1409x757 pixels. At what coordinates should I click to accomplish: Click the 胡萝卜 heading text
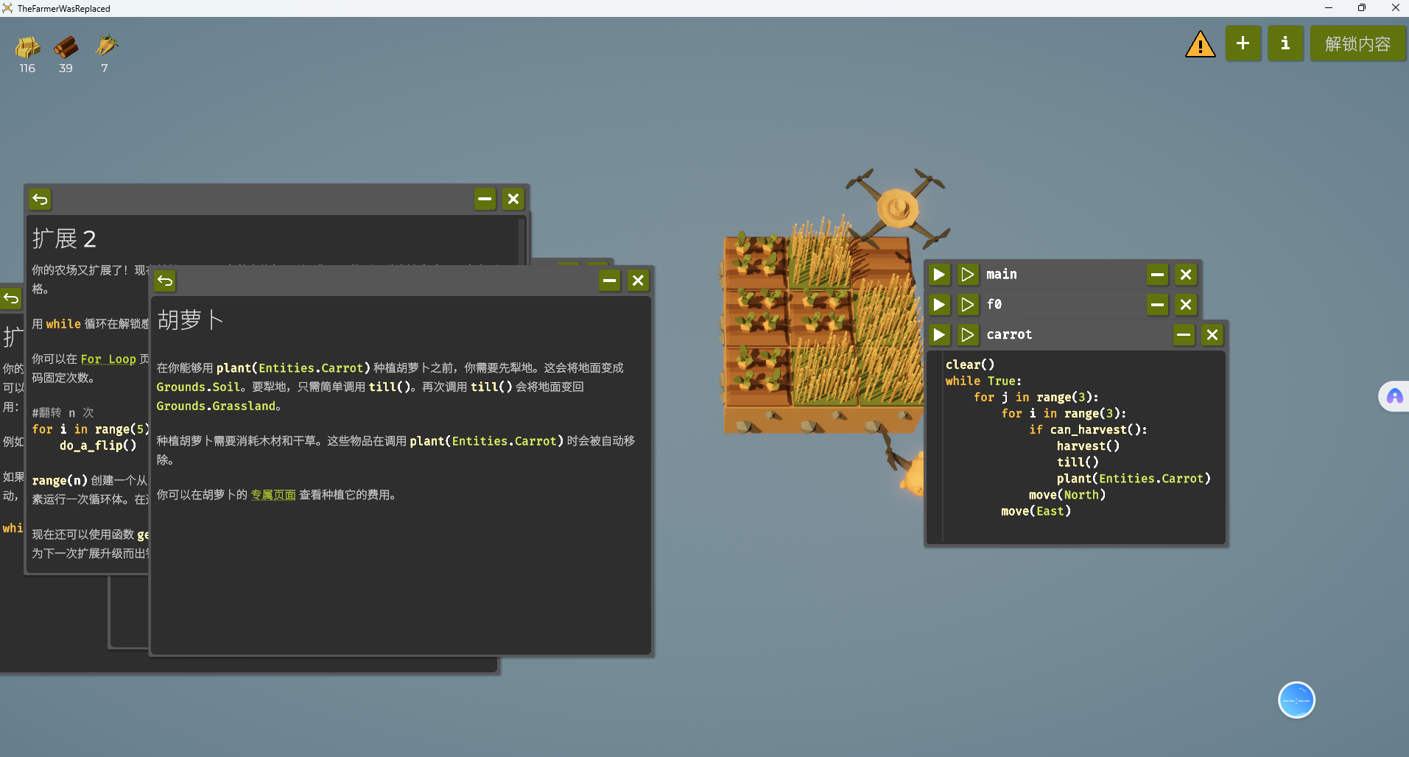coord(190,320)
